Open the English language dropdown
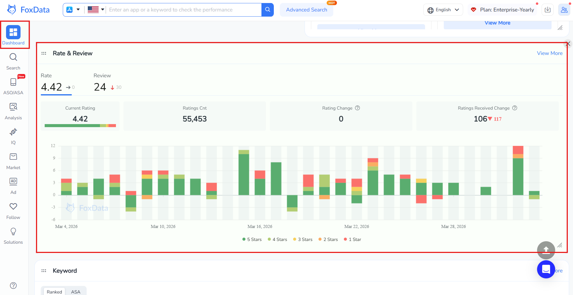Image resolution: width=573 pixels, height=295 pixels. pyautogui.click(x=443, y=10)
